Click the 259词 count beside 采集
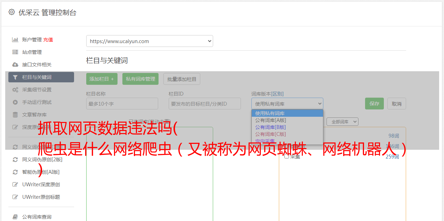The image size is (444, 221). tap(392, 157)
